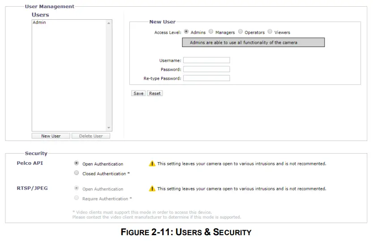Click the Pelco API intrusion warning text
Image resolution: width=373 pixels, height=241 pixels.
click(242, 164)
